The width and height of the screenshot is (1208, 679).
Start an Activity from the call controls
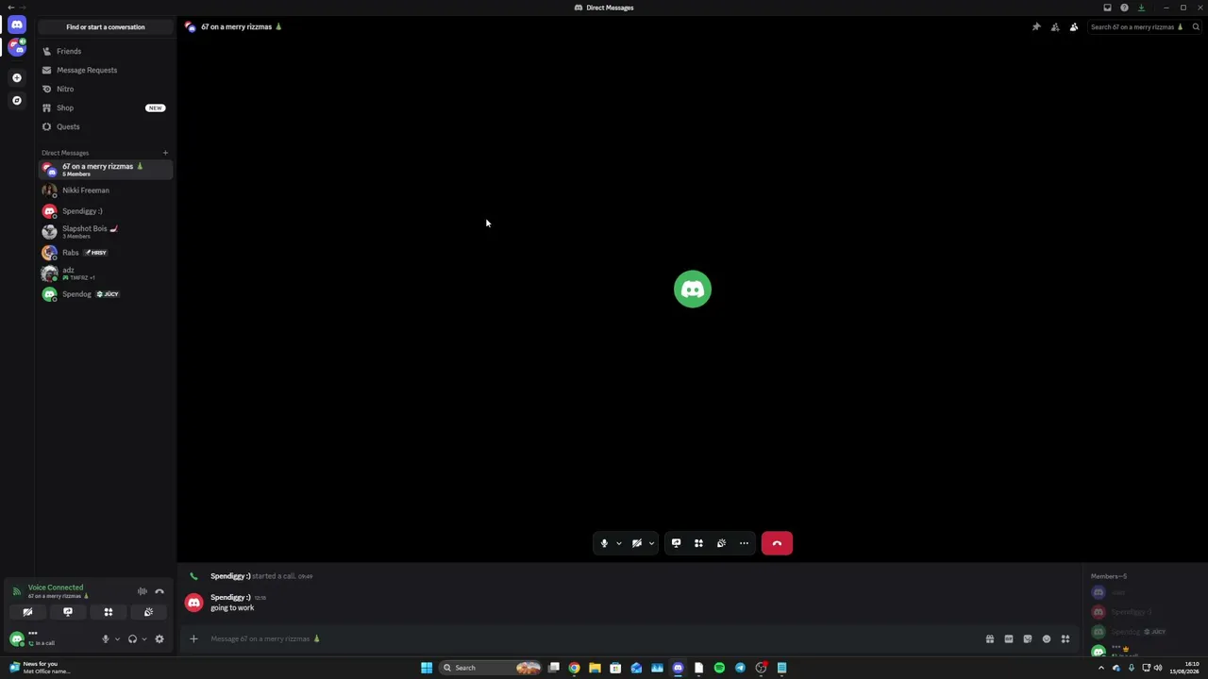point(698,543)
